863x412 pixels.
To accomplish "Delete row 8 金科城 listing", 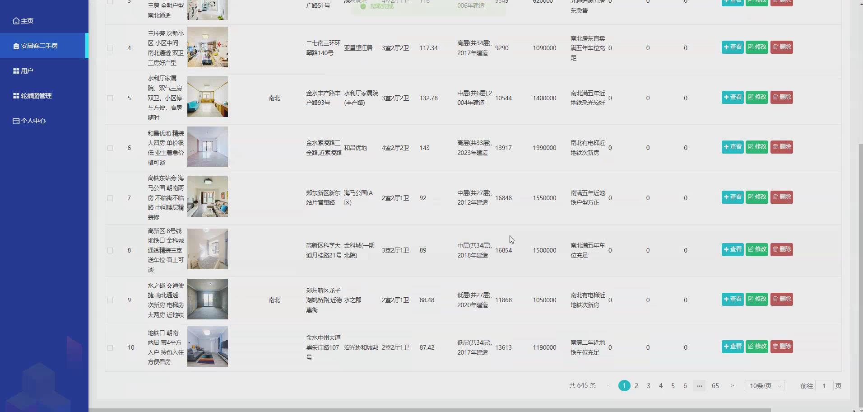I will click(782, 249).
